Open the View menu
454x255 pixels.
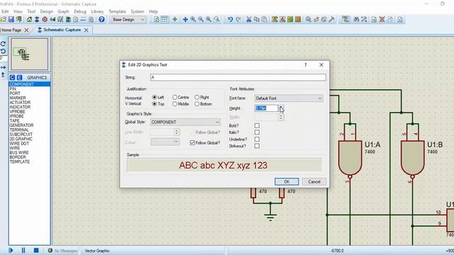18,11
